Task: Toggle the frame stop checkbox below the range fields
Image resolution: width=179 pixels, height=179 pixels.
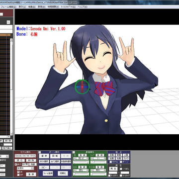Action: pos(121,176)
